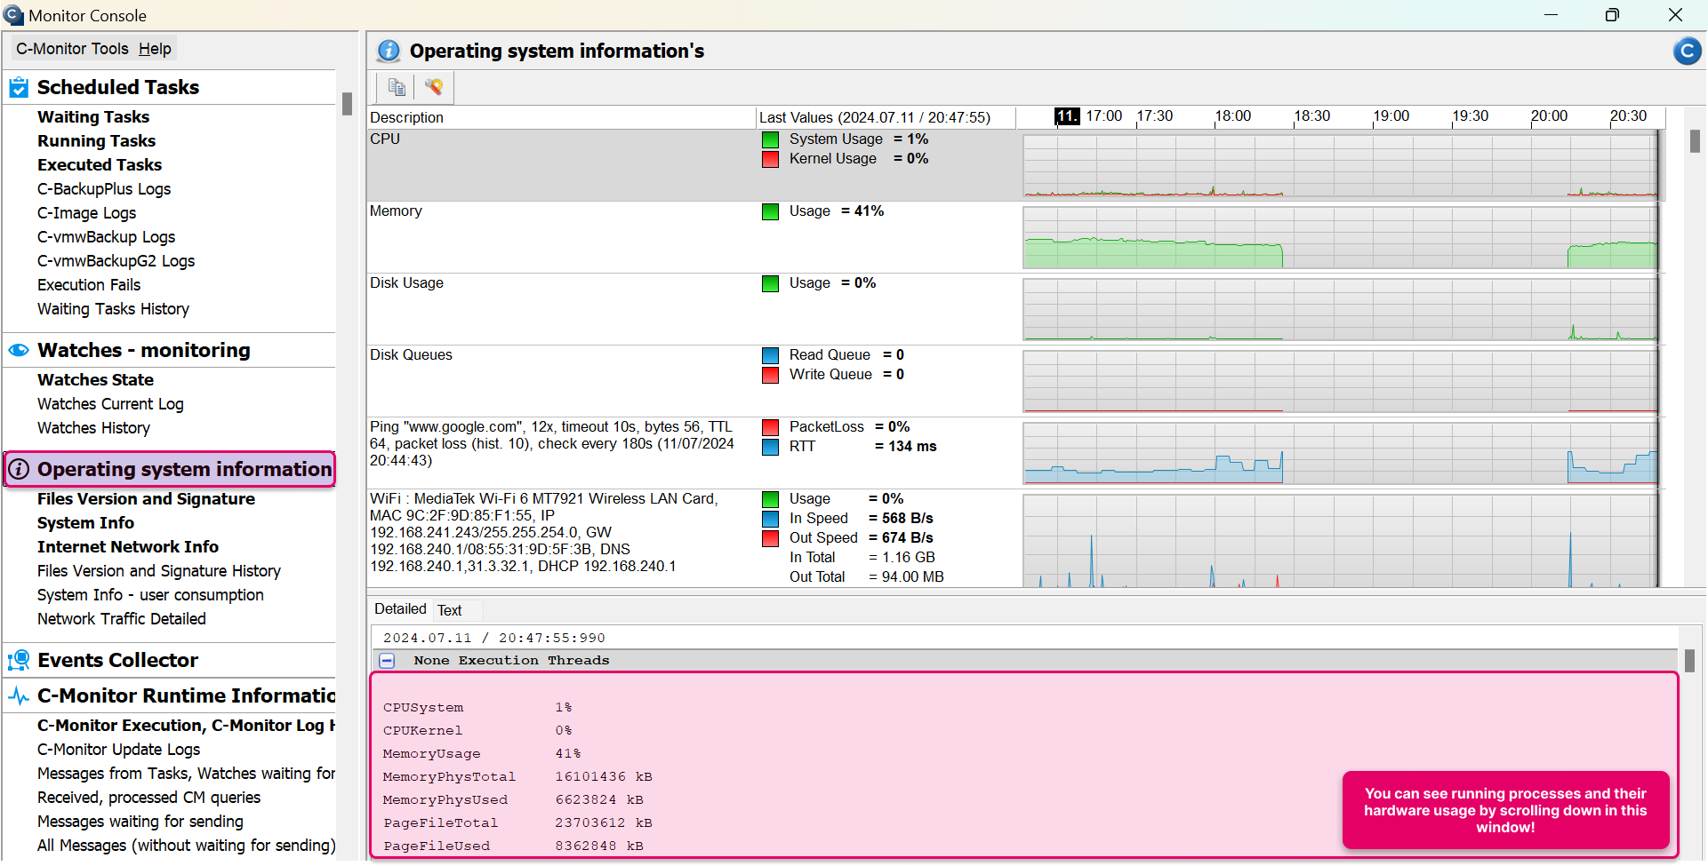Click the red Kernel Usage color swatch
Screen dimensions: 1708x866
pos(770,159)
